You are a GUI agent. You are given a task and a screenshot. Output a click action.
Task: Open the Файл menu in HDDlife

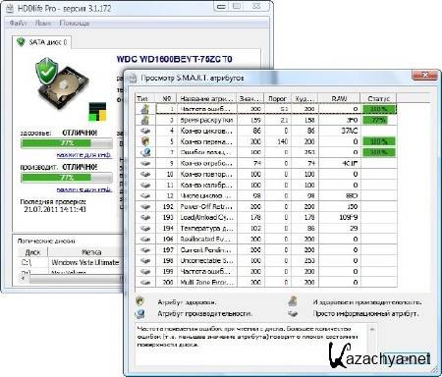[x=19, y=24]
